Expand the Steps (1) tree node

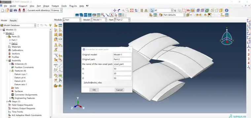click(x=7, y=102)
